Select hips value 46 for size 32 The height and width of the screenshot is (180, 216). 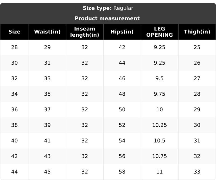click(122, 78)
